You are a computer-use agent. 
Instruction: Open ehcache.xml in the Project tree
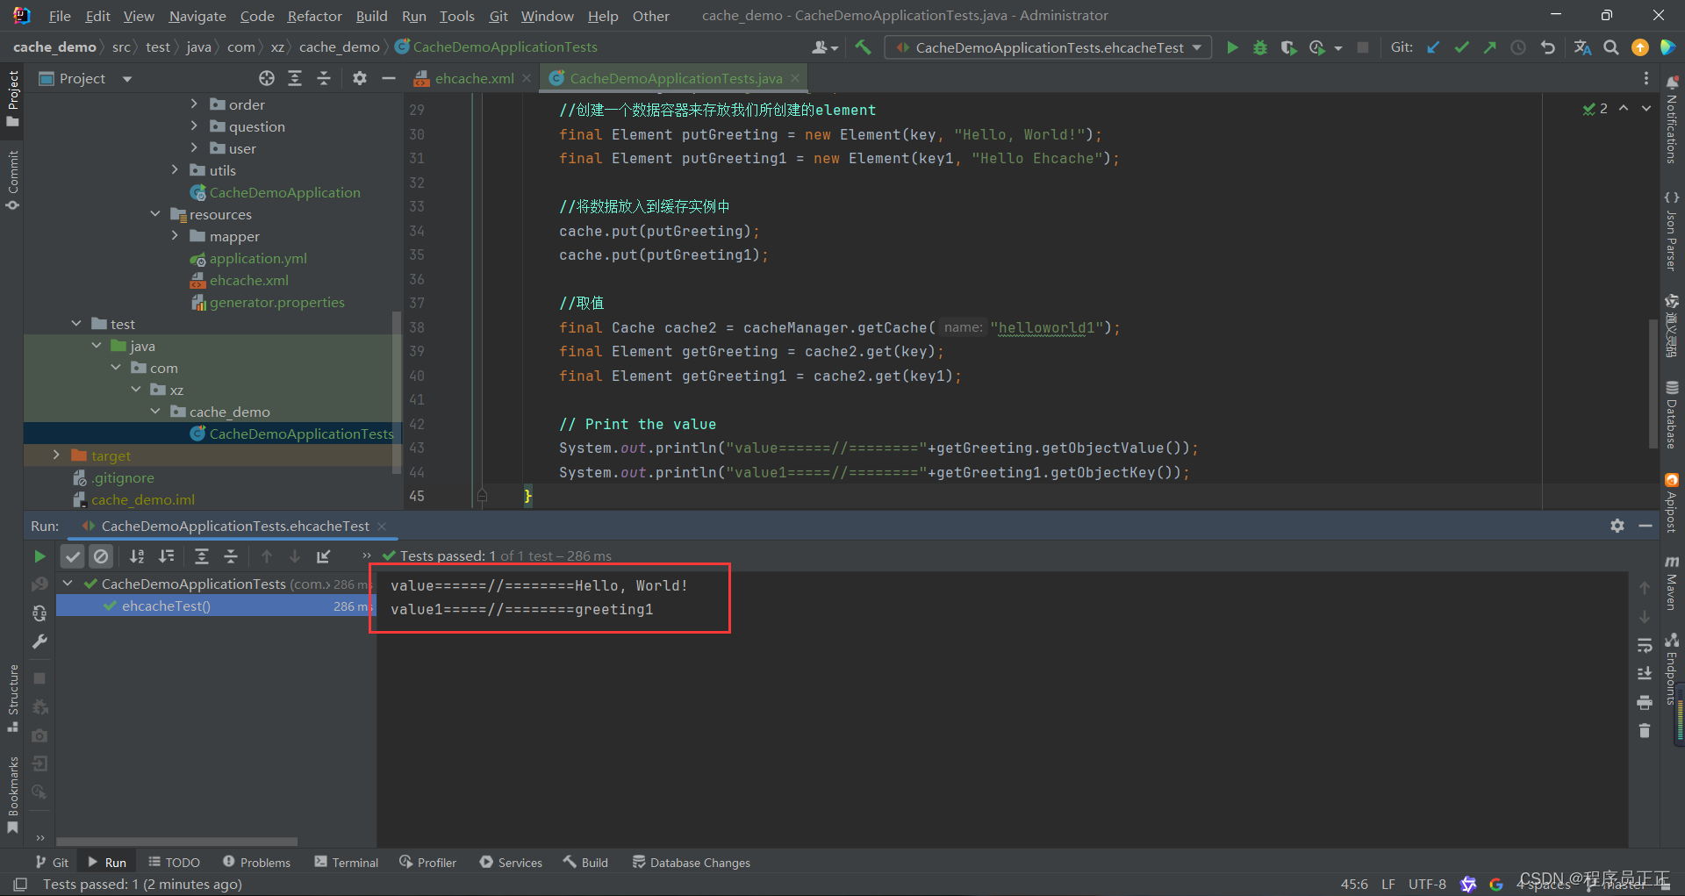[x=248, y=280]
